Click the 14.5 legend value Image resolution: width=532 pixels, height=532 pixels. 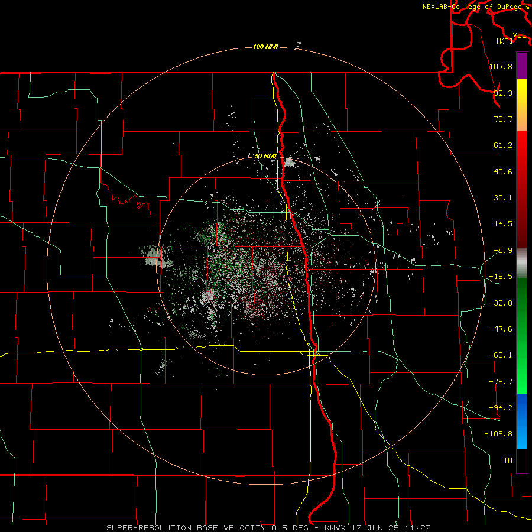pyautogui.click(x=503, y=224)
